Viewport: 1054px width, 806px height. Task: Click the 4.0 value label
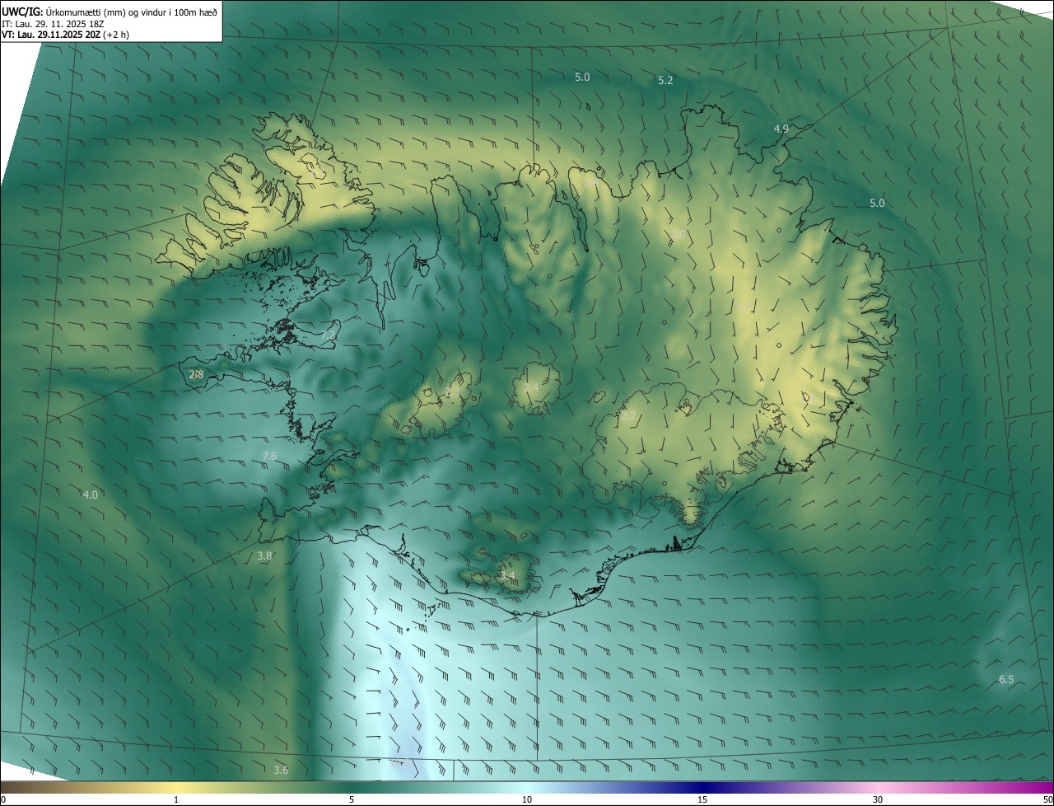[91, 495]
